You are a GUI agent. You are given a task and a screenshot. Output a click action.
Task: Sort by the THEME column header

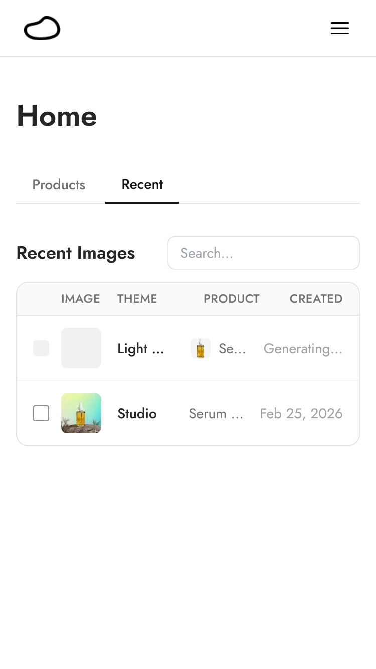137,299
